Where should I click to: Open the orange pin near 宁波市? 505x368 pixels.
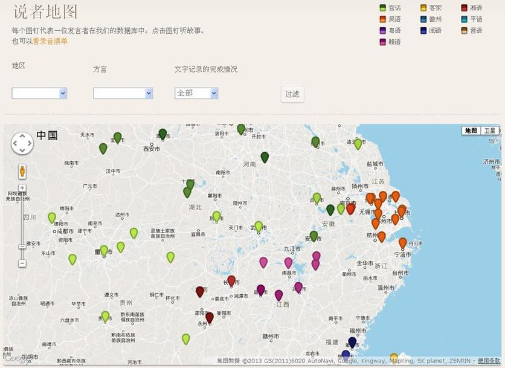click(x=403, y=242)
